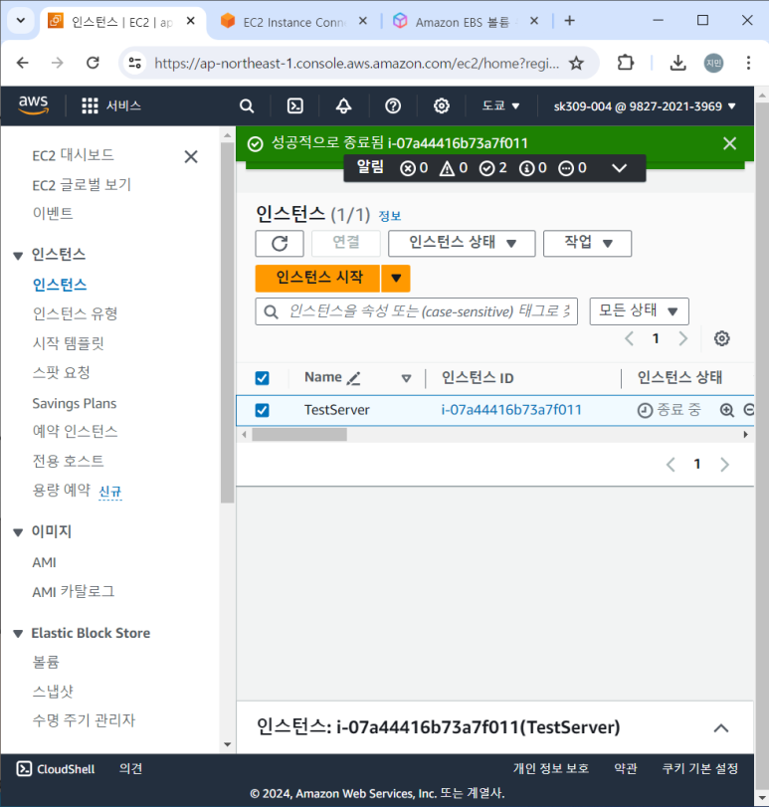The image size is (769, 807).
Task: Open browser extensions puzzle icon
Action: point(626,64)
